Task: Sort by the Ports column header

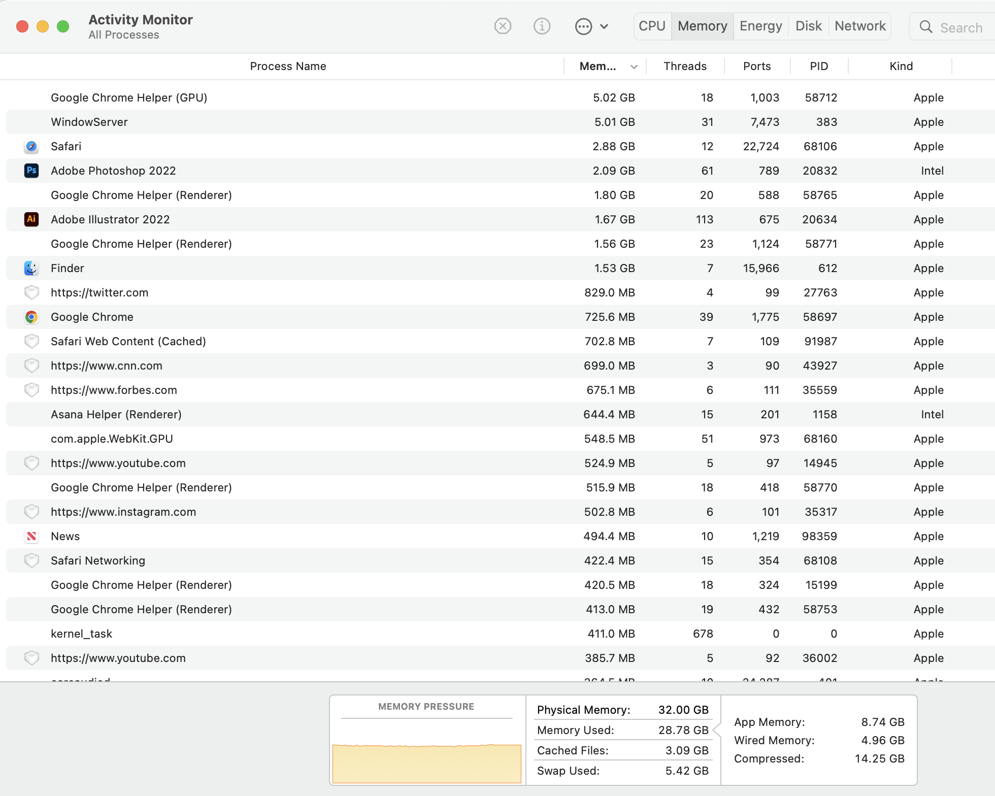Action: [757, 67]
